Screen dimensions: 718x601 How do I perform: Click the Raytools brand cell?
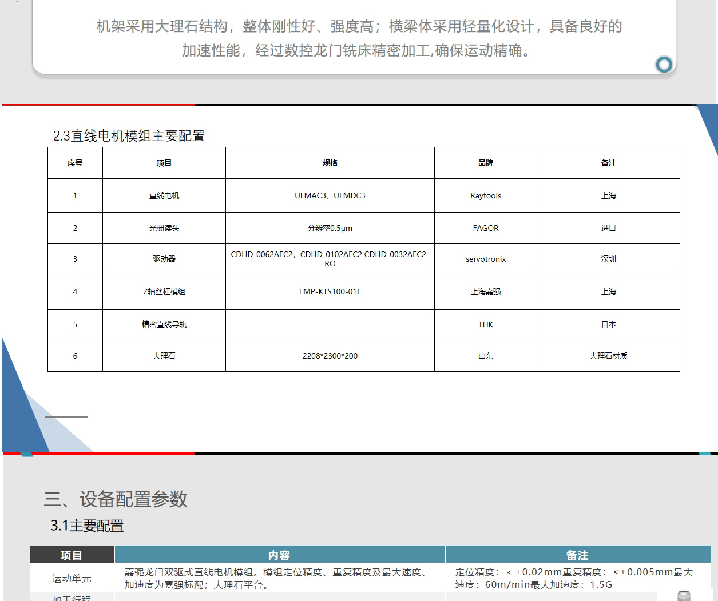(485, 196)
